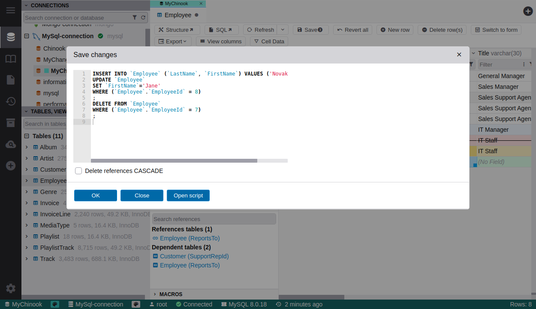Viewport: 536px width, 309px height.
Task: Enable Delete references CASCADE checkbox
Action: tap(78, 171)
